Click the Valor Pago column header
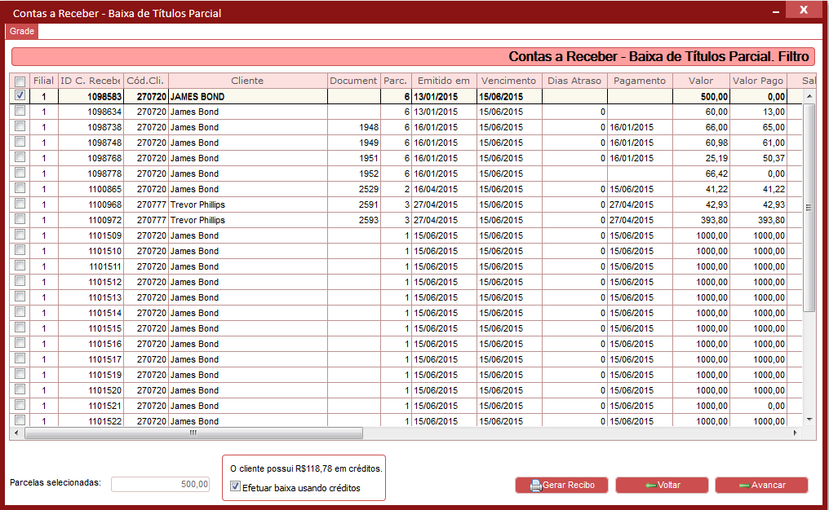The width and height of the screenshot is (829, 510). 758,81
